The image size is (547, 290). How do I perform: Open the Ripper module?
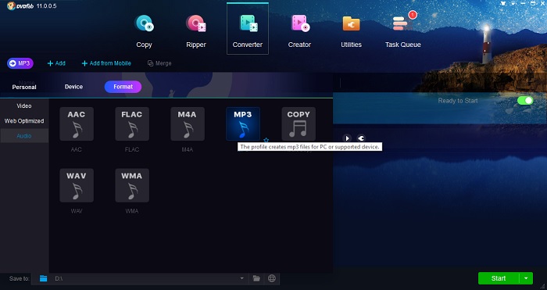(195, 31)
